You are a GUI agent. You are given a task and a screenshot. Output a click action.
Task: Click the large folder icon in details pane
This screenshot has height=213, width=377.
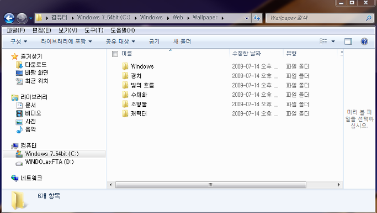pyautogui.click(x=19, y=200)
